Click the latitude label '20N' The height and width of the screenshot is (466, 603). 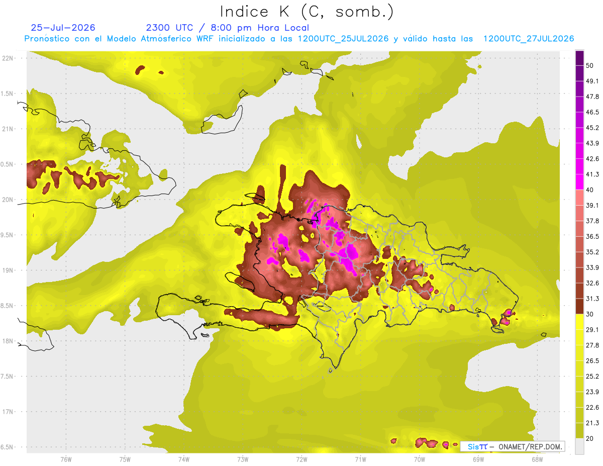7,200
